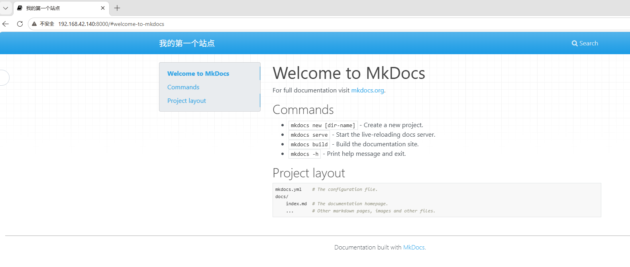Viewport: 630px width, 267px height.
Task: Click the book favicon on the tab
Action: click(20, 8)
